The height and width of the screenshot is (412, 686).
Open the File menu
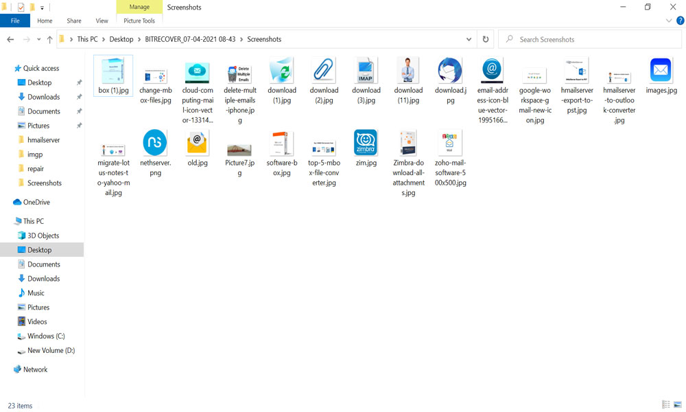[x=15, y=21]
